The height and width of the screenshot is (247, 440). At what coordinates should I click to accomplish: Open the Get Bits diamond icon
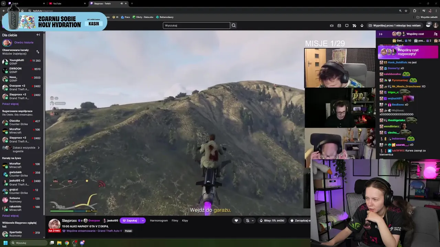coord(362,25)
